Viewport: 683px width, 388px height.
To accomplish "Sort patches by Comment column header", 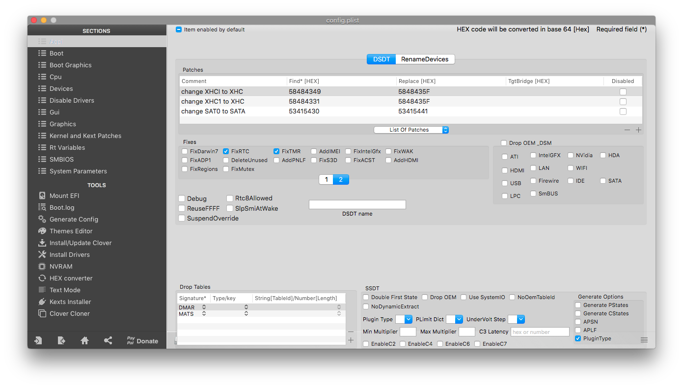I will pyautogui.click(x=233, y=81).
